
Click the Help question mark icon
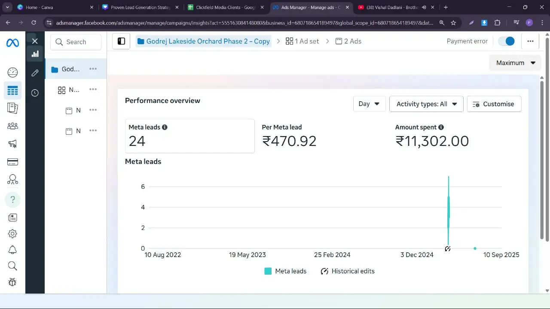(12, 200)
